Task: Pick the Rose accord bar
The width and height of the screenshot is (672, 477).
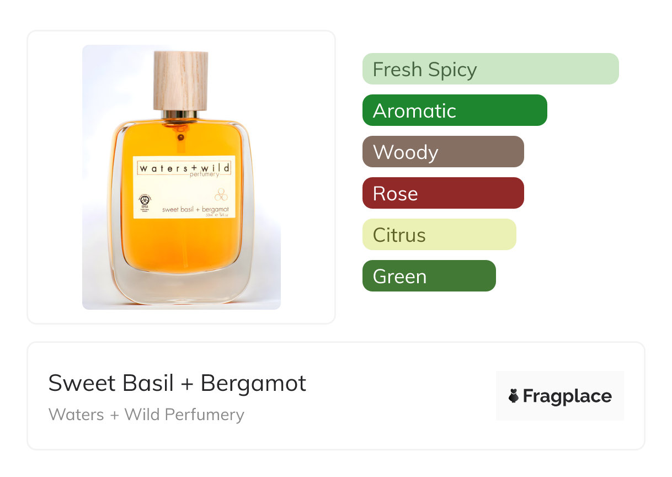Action: tap(442, 193)
